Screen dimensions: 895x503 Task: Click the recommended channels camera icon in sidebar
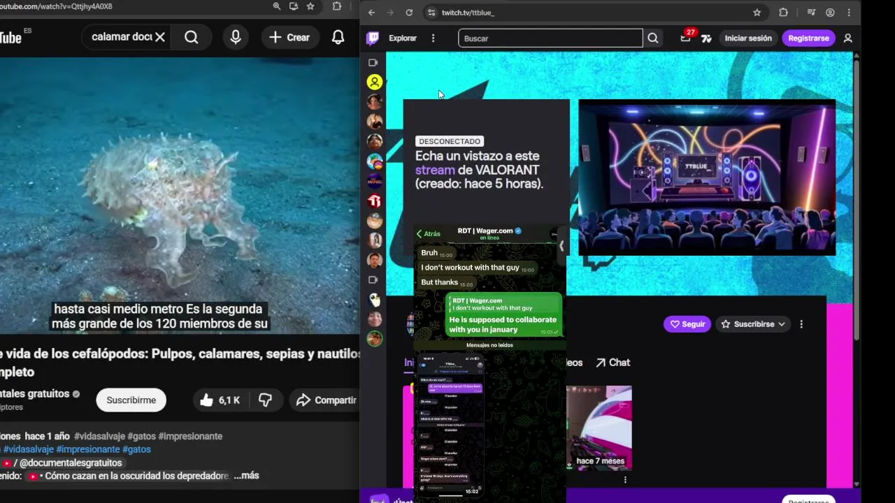[373, 280]
